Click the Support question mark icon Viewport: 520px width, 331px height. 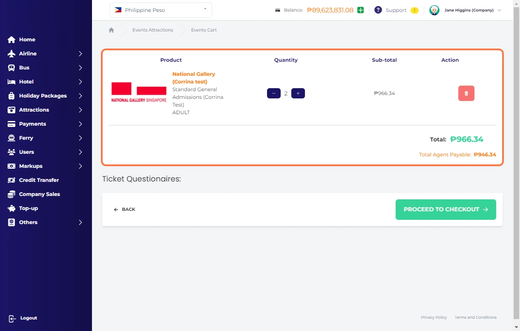378,10
